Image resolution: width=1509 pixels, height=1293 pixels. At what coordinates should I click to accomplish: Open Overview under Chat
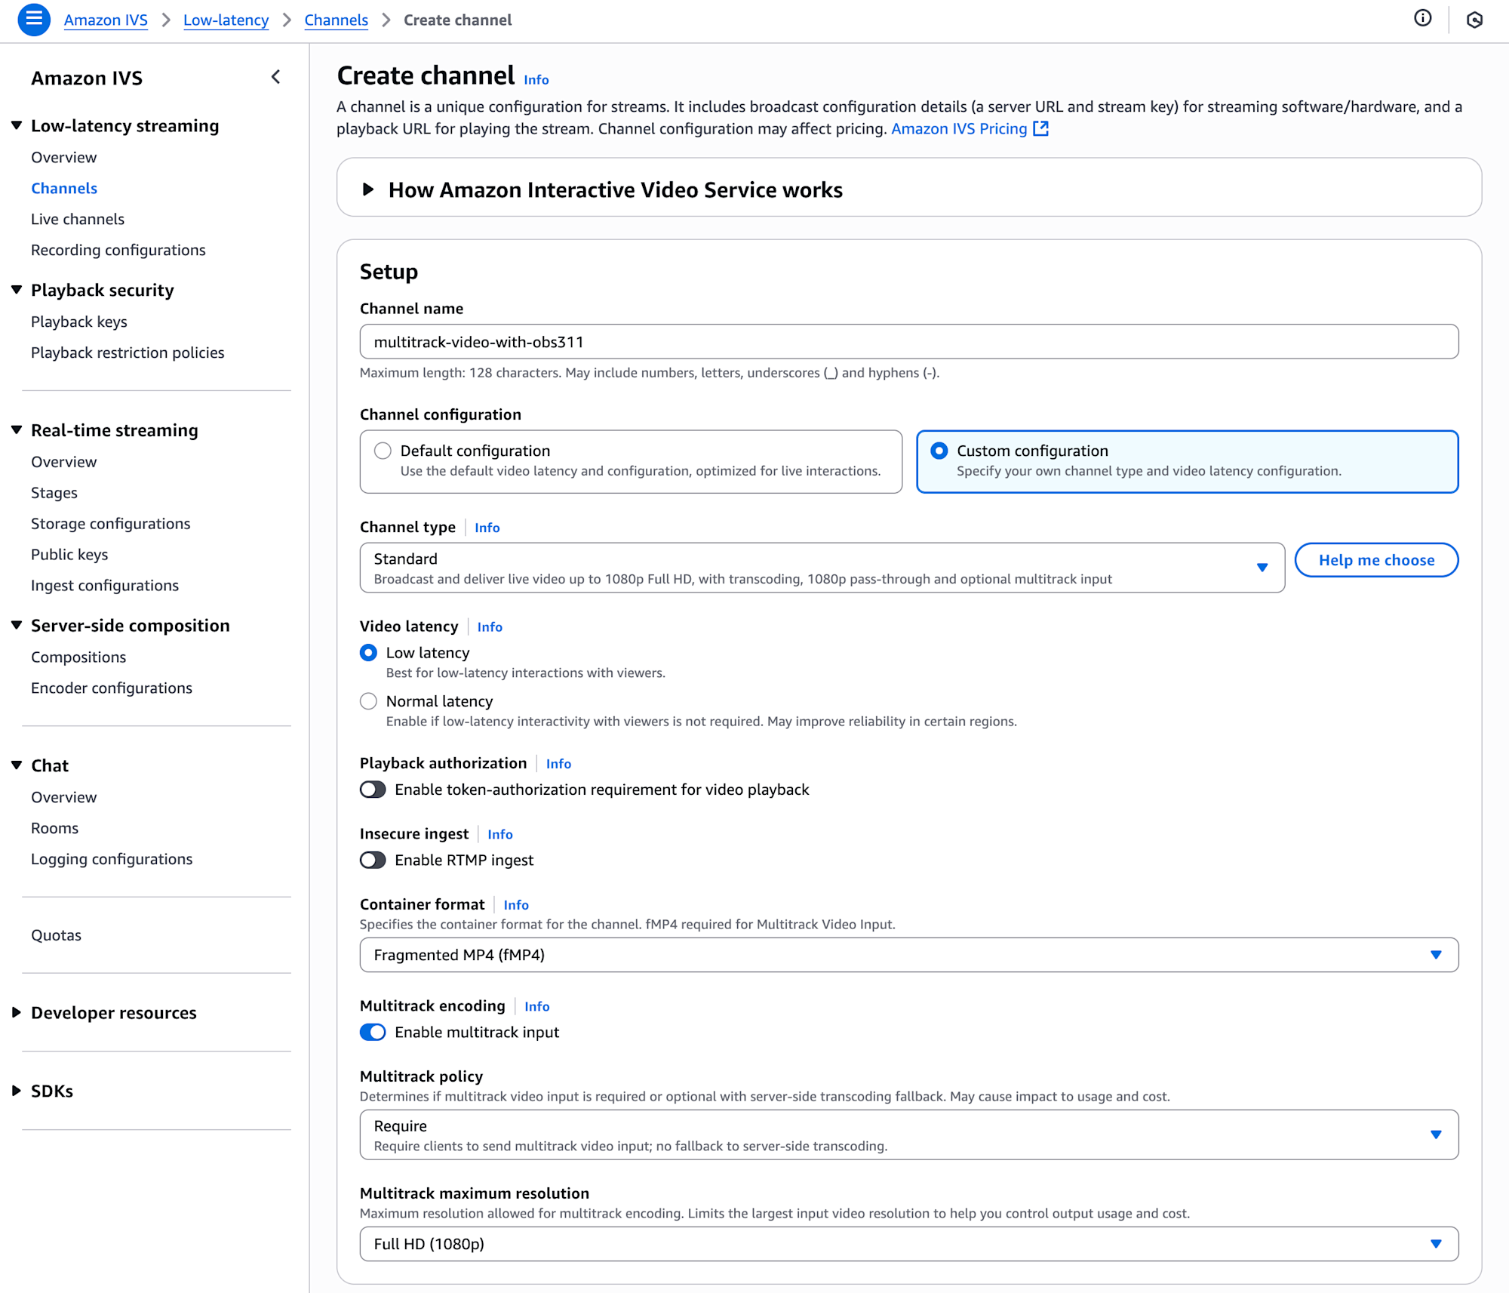64,797
